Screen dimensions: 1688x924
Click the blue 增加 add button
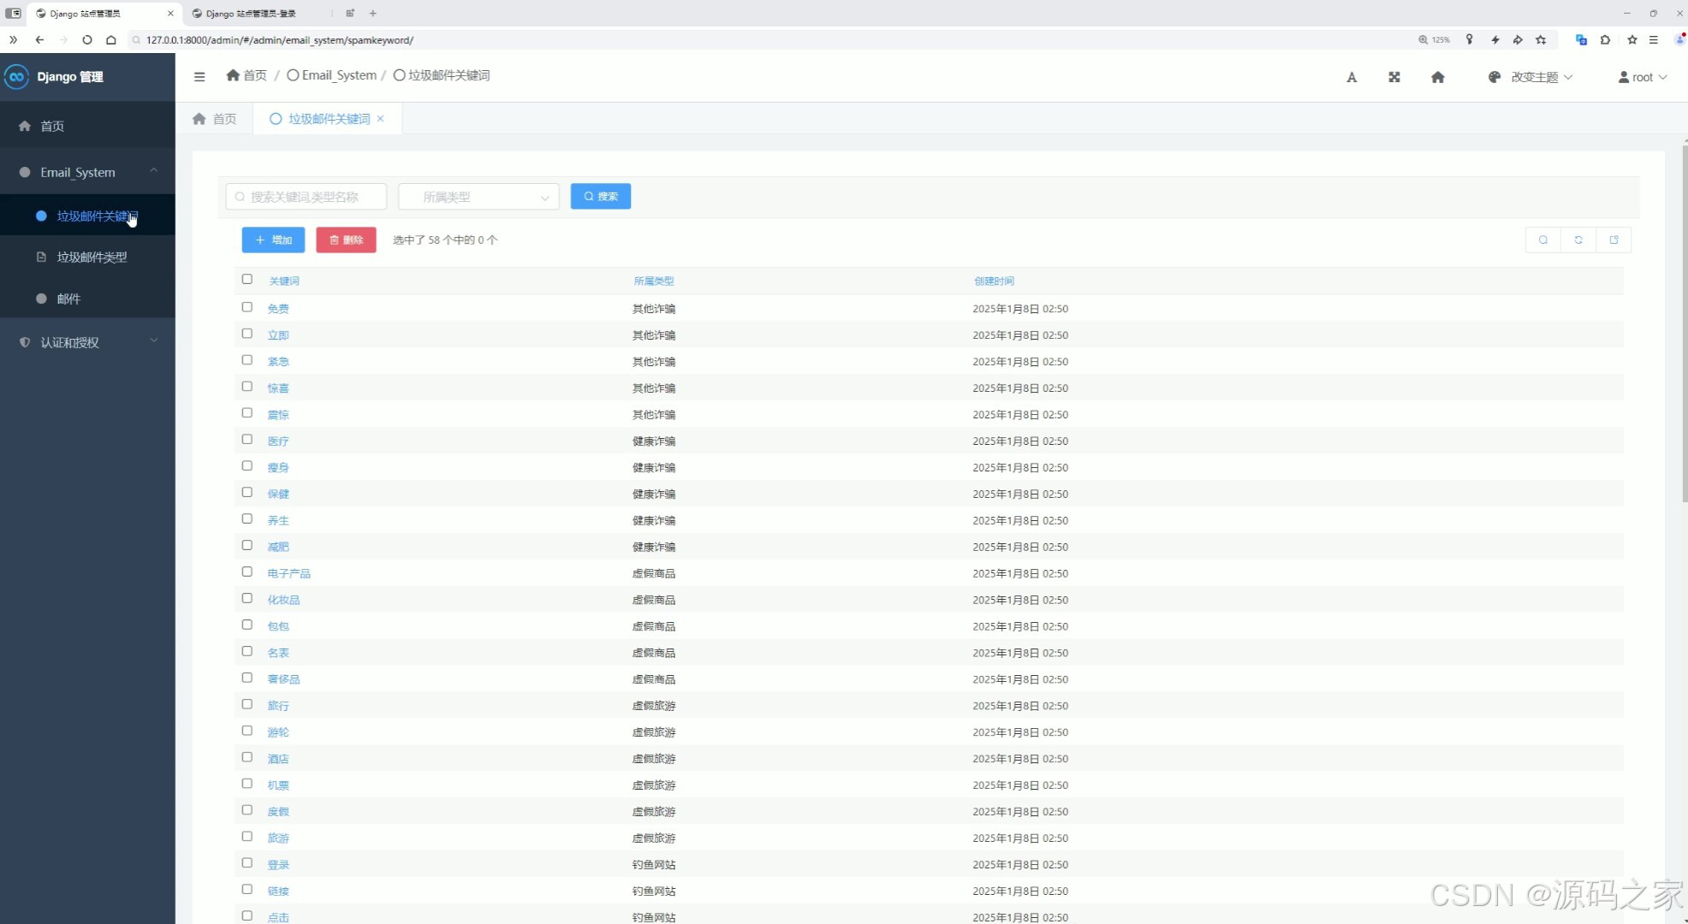point(273,240)
